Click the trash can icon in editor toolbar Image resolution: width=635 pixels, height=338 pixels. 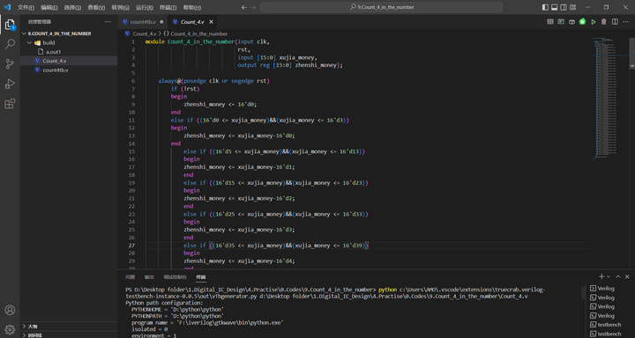[604, 22]
